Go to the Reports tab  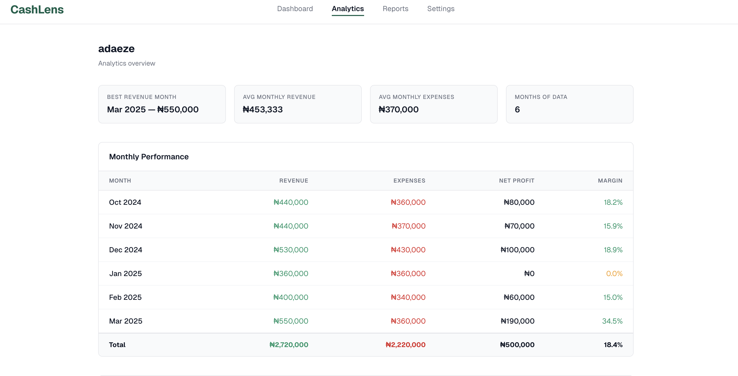click(x=395, y=9)
